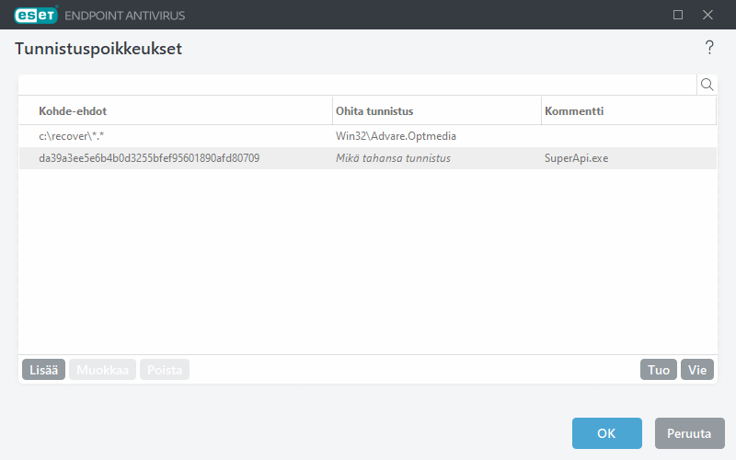736x460 pixels.
Task: Maximize the ESET window
Action: click(678, 15)
